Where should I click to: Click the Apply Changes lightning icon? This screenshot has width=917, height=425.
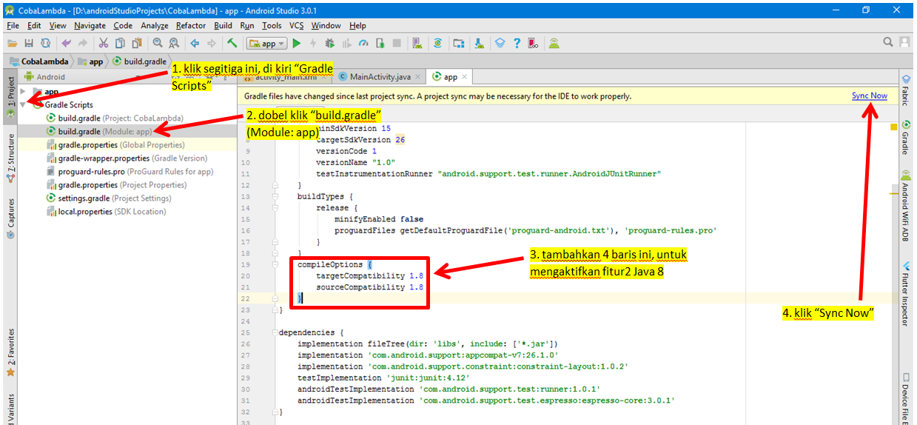pos(313,44)
